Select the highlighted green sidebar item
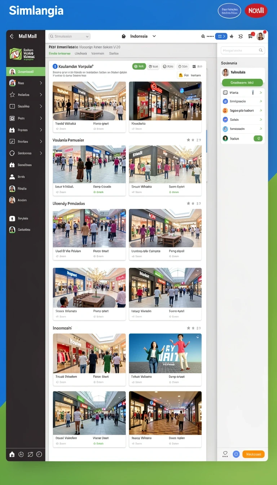The width and height of the screenshot is (277, 485). click(x=26, y=71)
